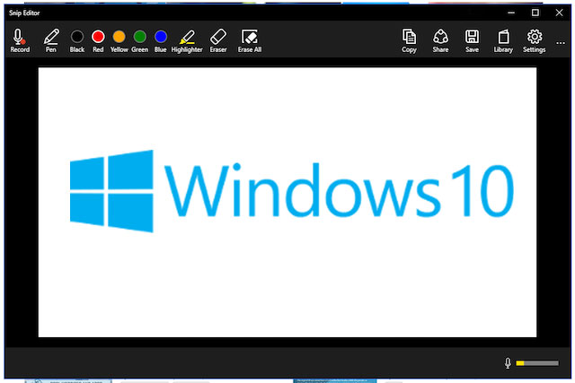575x383 pixels.
Task: Choose the Red ink color
Action: click(98, 40)
